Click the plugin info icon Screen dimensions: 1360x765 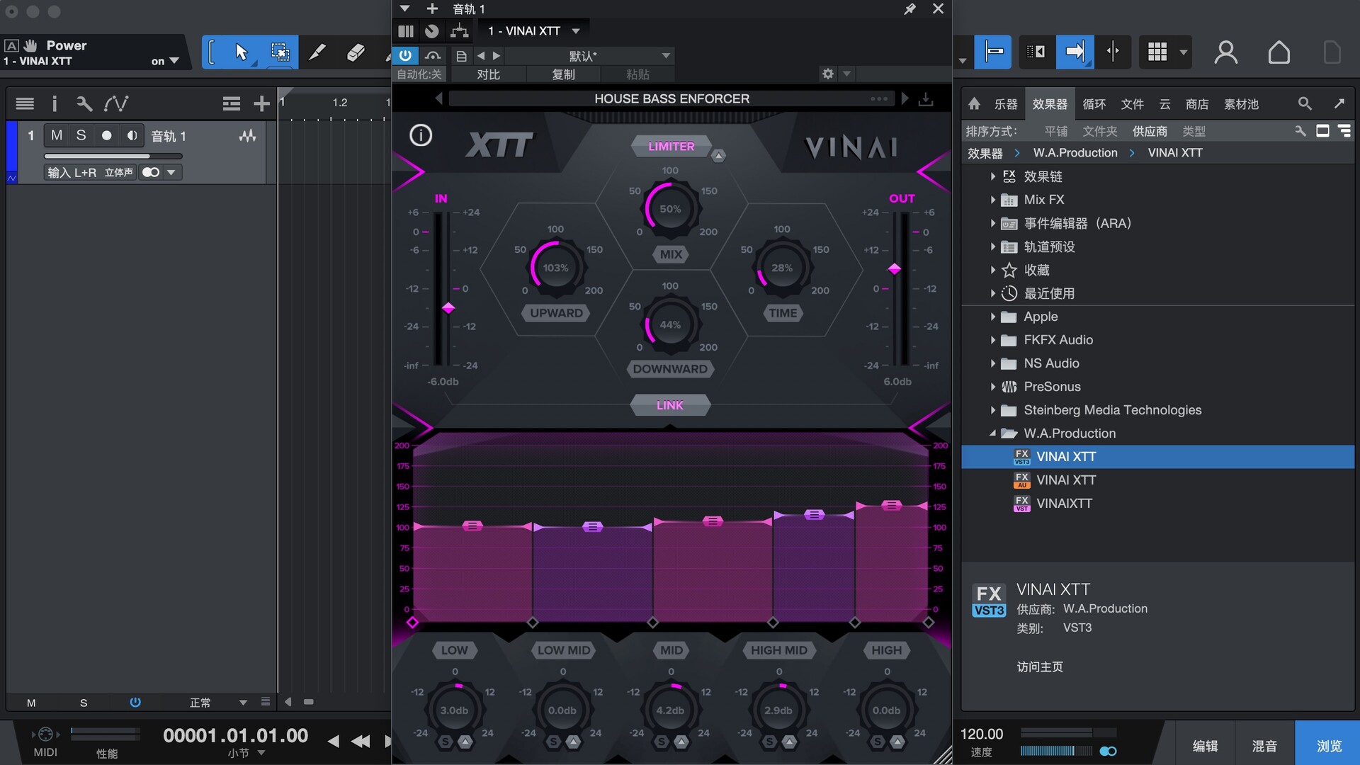coord(421,135)
